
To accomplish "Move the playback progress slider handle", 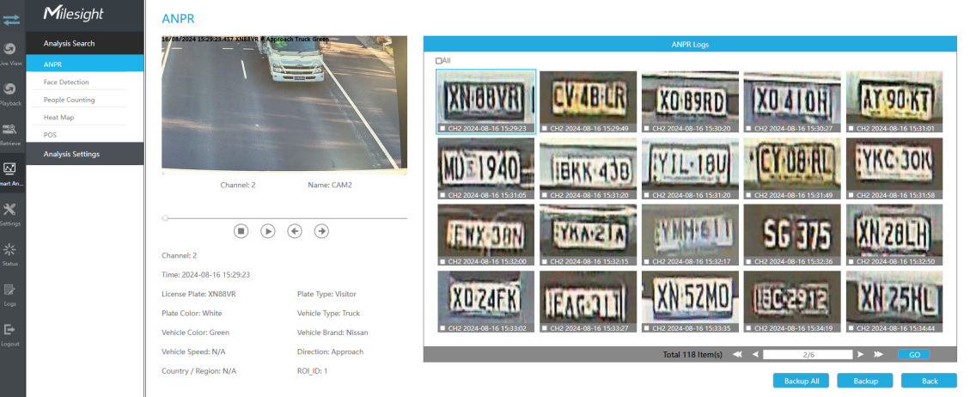I will (x=165, y=218).
